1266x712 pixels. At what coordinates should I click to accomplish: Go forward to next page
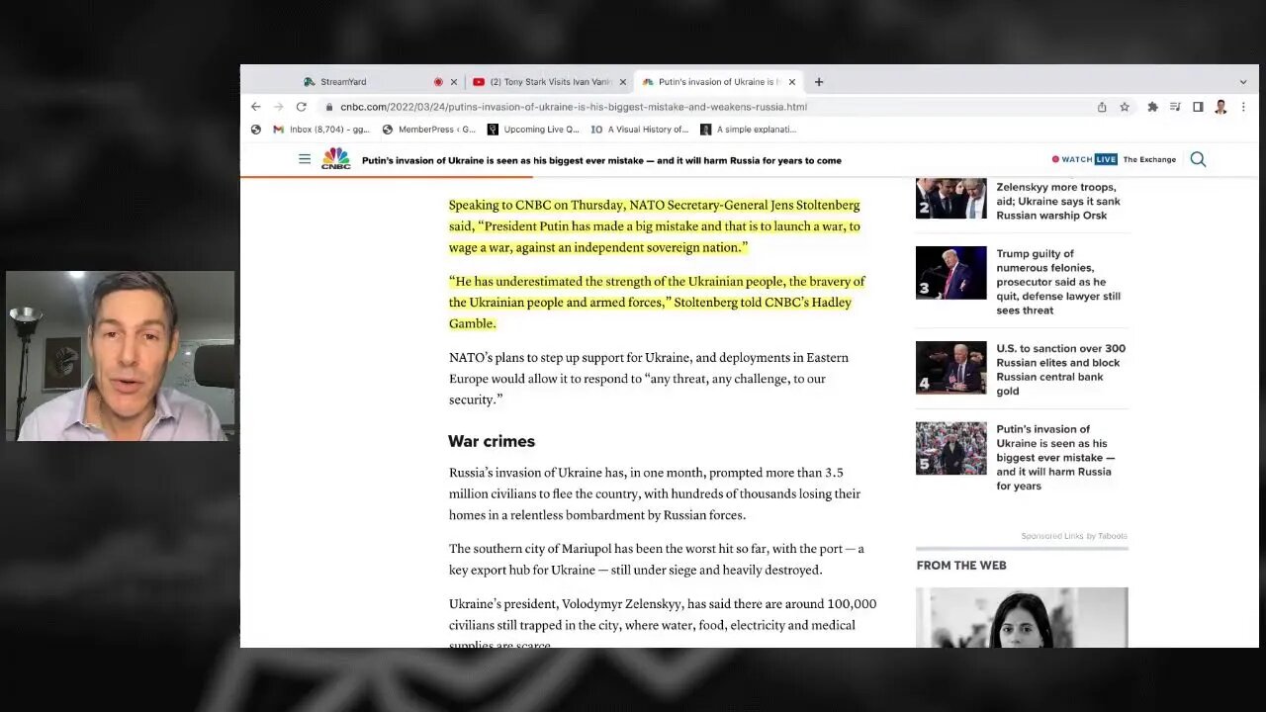pos(278,107)
